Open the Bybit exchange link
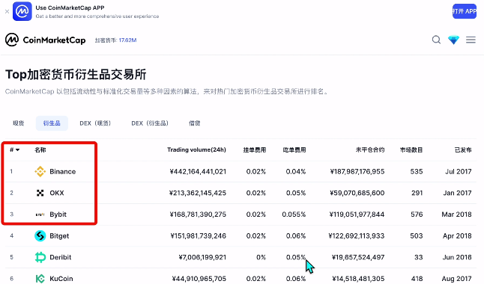The image size is (484, 284). 58,214
